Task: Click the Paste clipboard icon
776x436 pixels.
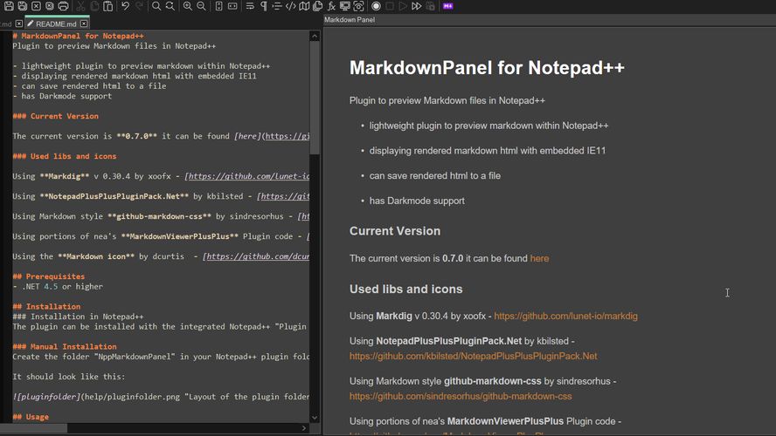Action: (107, 6)
